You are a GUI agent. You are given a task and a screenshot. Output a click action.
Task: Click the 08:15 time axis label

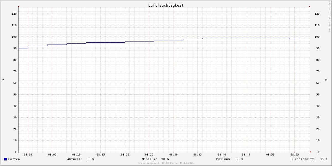(101, 155)
